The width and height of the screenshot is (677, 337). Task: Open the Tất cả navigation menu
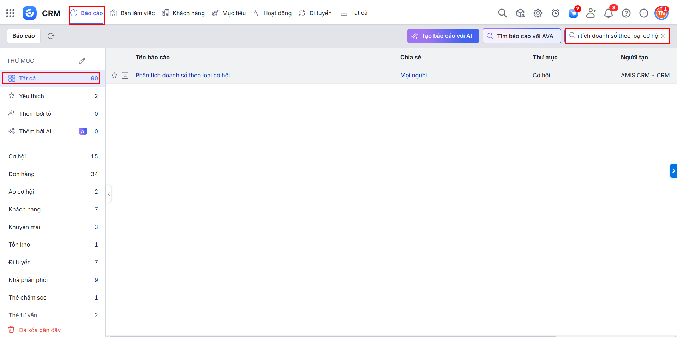tap(354, 13)
